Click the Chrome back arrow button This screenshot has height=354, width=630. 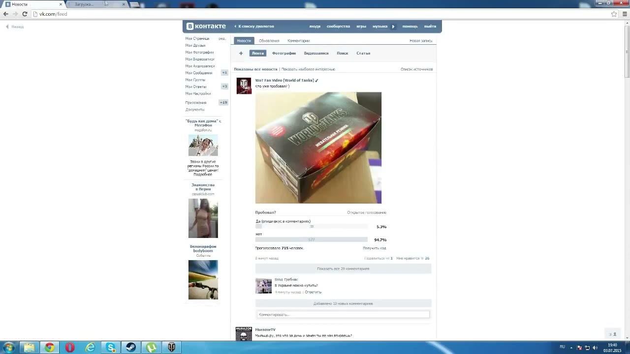click(6, 14)
